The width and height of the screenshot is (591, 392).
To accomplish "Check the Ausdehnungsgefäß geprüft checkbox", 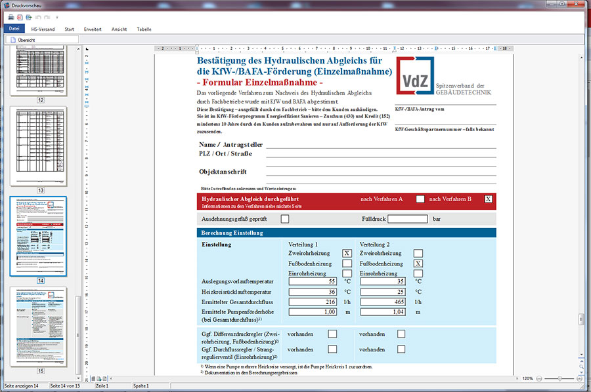I will tap(285, 219).
